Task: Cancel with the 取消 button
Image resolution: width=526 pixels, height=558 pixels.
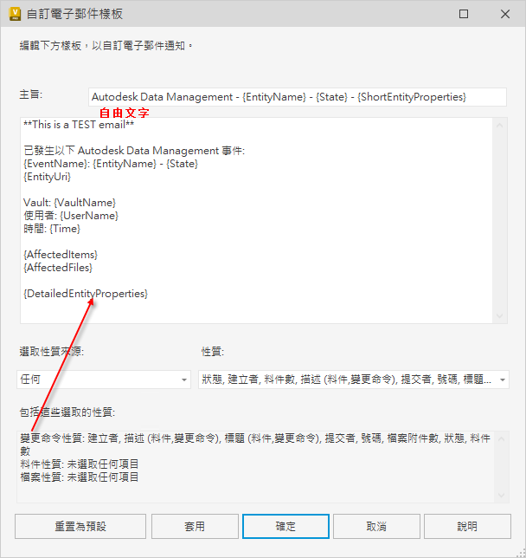Action: point(376,526)
